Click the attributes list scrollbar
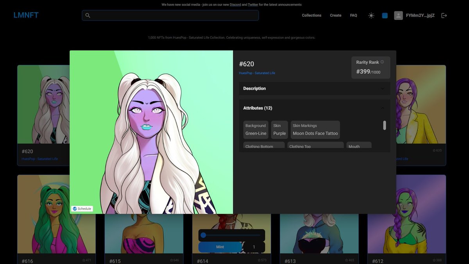This screenshot has height=264, width=469. coord(385,125)
